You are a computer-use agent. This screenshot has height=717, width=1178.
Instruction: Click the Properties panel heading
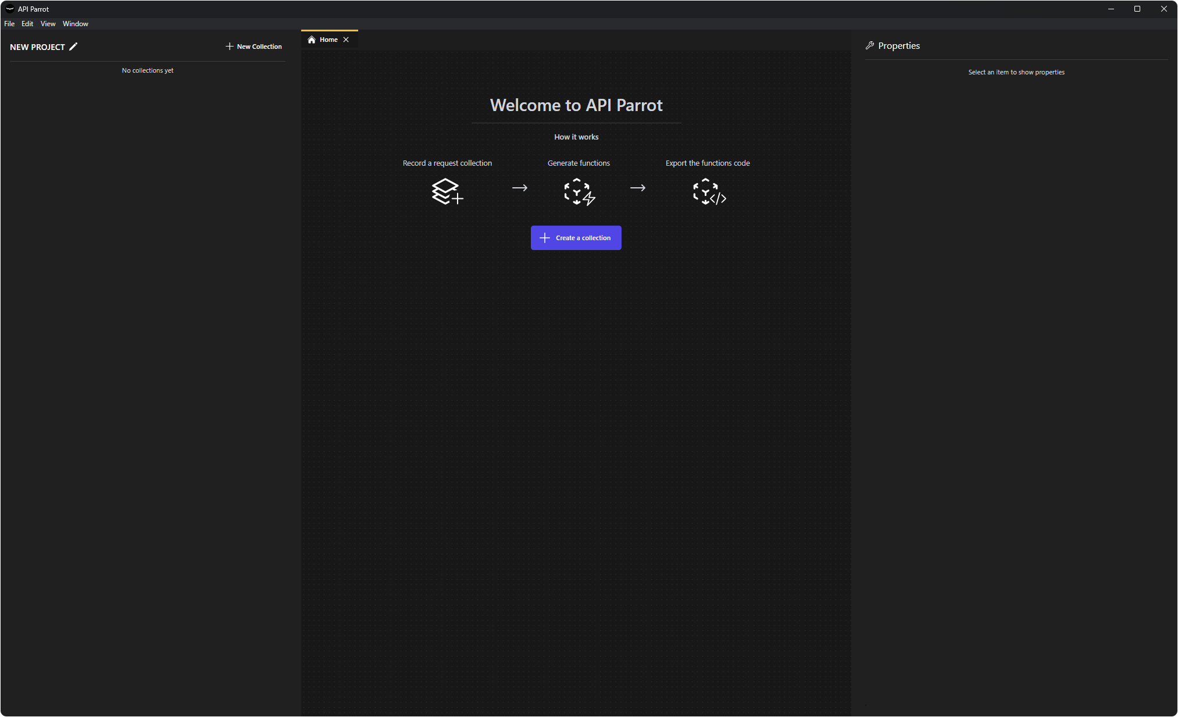[x=899, y=46]
